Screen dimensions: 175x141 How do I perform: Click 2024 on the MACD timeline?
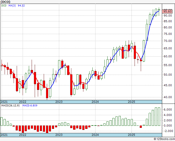[x=95, y=135]
